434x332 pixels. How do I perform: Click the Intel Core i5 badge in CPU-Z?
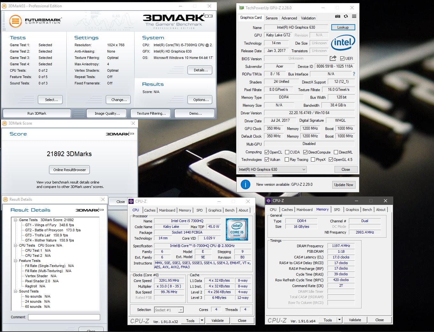pos(237,229)
